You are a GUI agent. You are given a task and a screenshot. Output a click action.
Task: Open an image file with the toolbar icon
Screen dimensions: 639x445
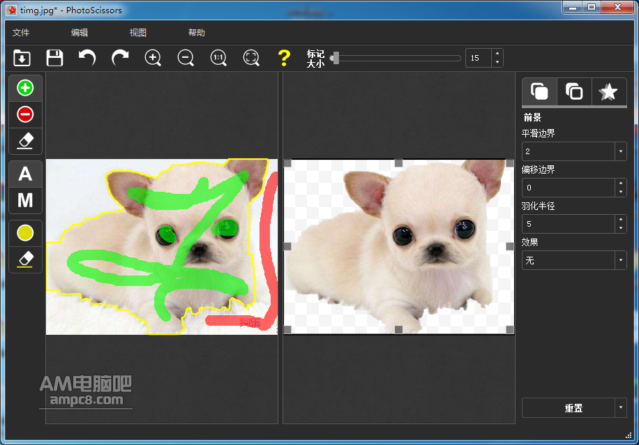(22, 58)
